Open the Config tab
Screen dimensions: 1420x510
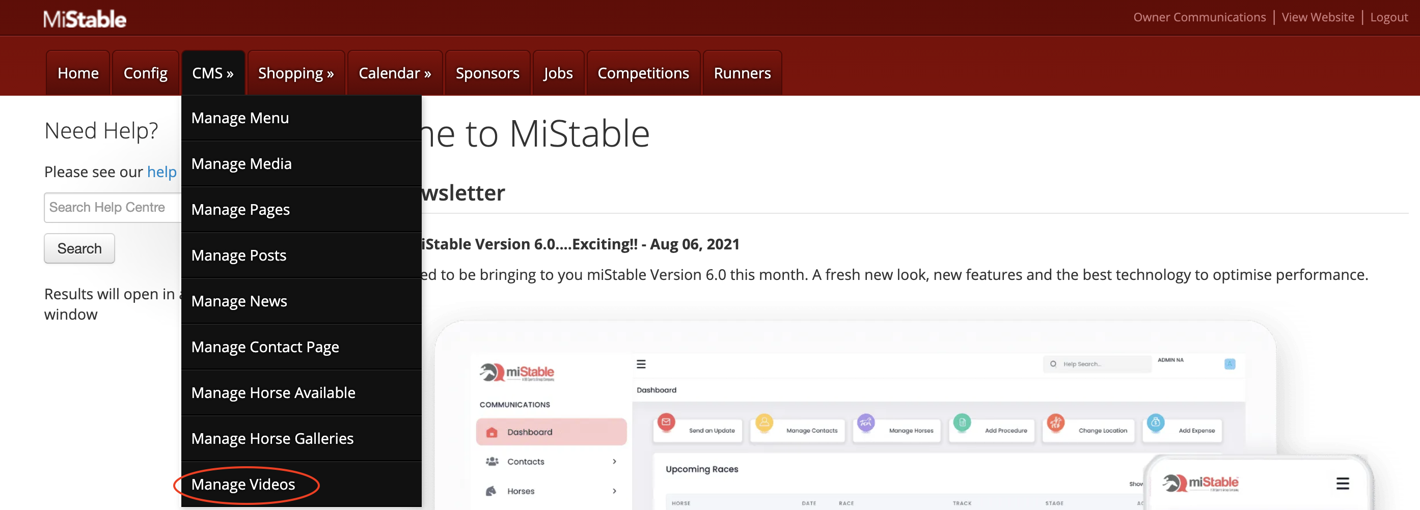click(x=145, y=73)
